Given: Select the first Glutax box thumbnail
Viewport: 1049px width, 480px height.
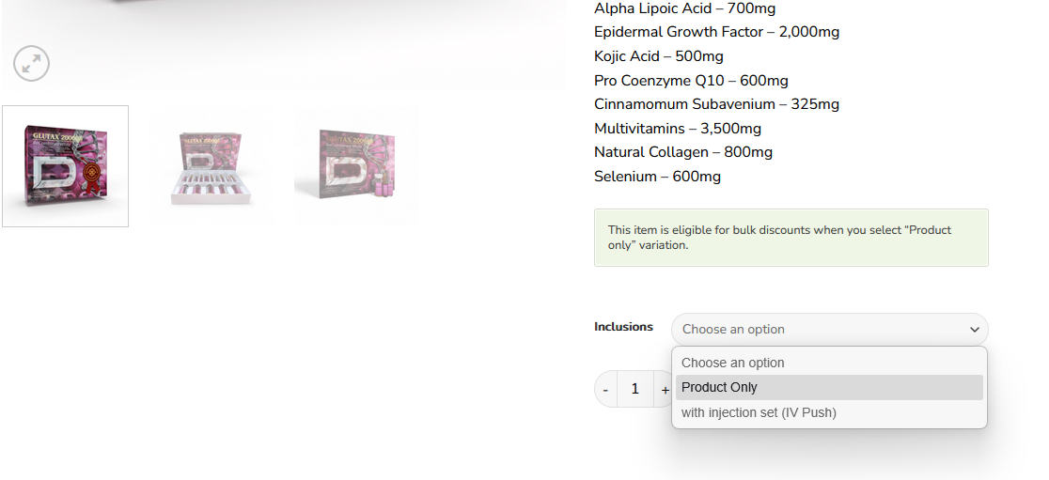Looking at the screenshot, I should (x=65, y=166).
